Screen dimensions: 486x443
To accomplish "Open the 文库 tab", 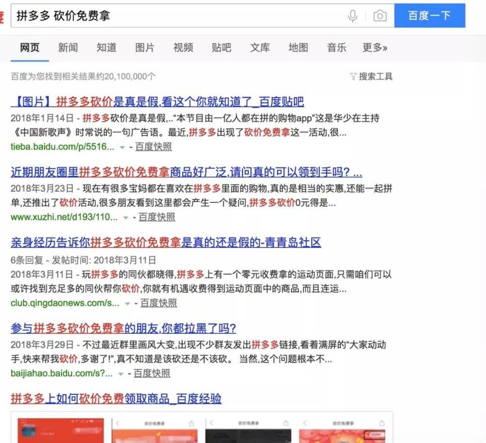I will (260, 48).
